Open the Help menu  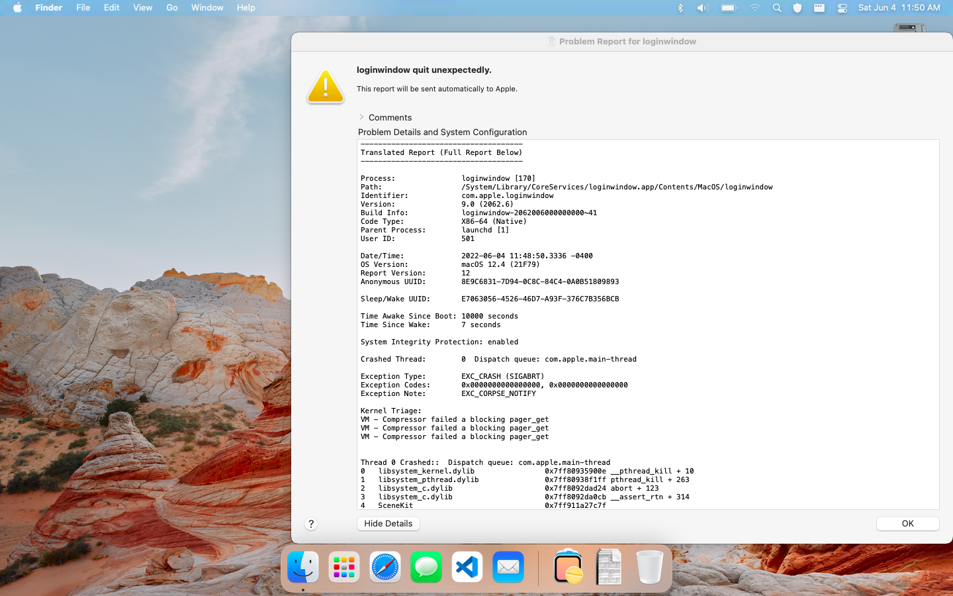(x=246, y=8)
